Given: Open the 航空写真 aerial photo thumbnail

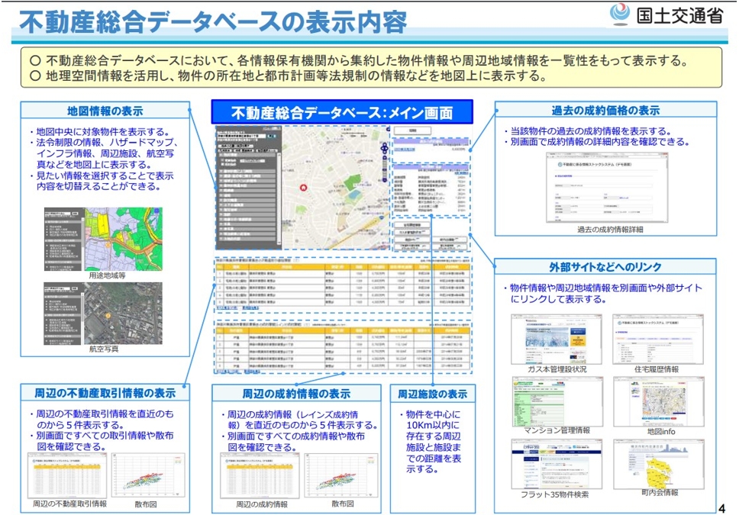Looking at the screenshot, I should pyautogui.click(x=103, y=314).
